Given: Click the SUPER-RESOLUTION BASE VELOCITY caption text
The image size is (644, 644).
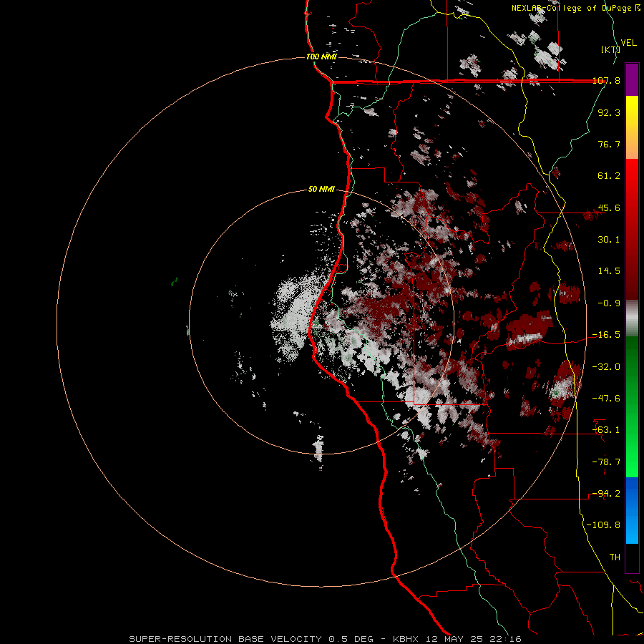Looking at the screenshot, I should [x=225, y=639].
